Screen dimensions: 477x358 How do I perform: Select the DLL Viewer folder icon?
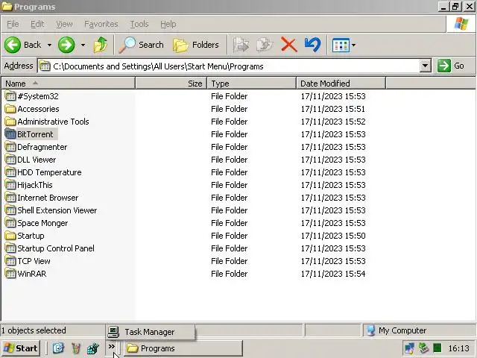click(10, 160)
